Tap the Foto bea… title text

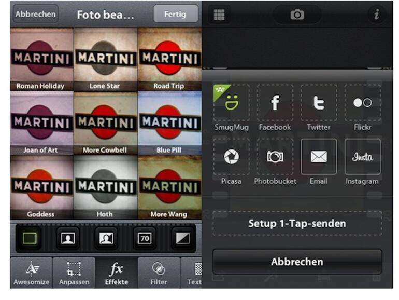(x=106, y=15)
